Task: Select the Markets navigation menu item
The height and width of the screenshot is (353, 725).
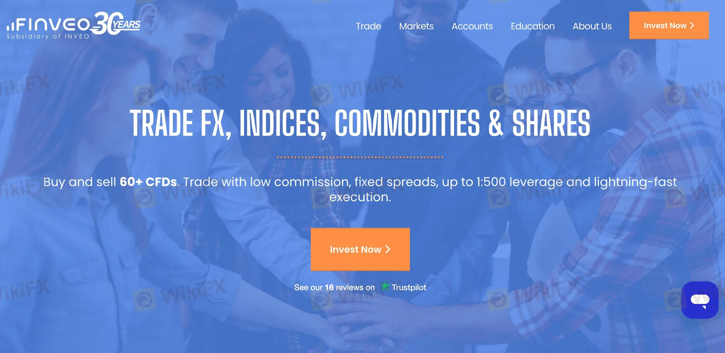Action: point(416,26)
